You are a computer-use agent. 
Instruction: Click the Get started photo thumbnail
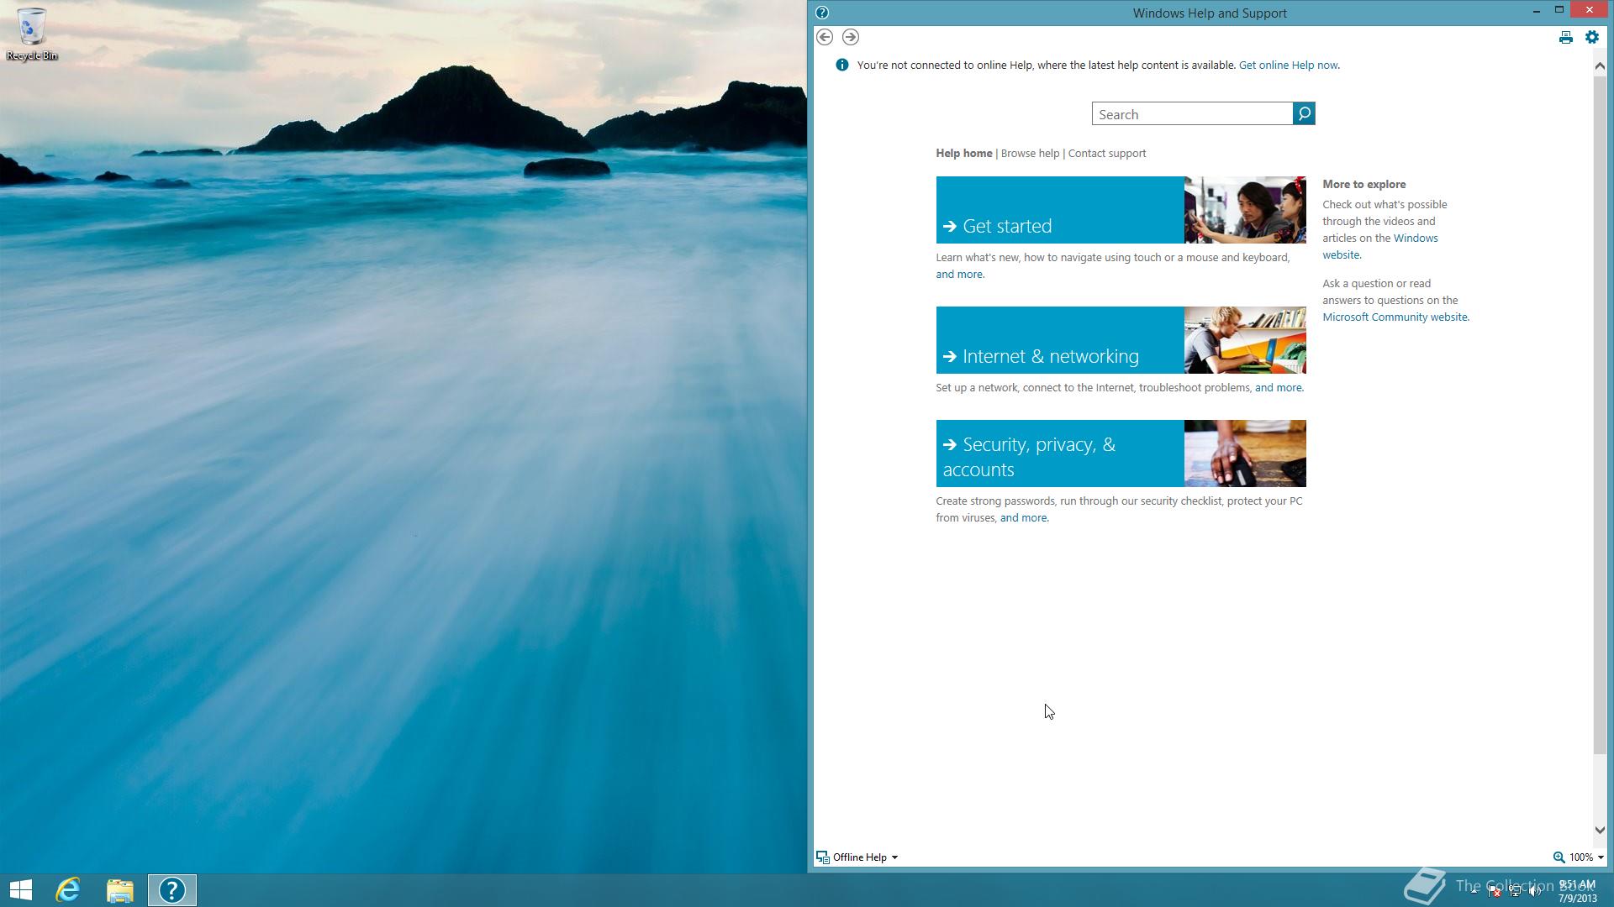click(1245, 210)
